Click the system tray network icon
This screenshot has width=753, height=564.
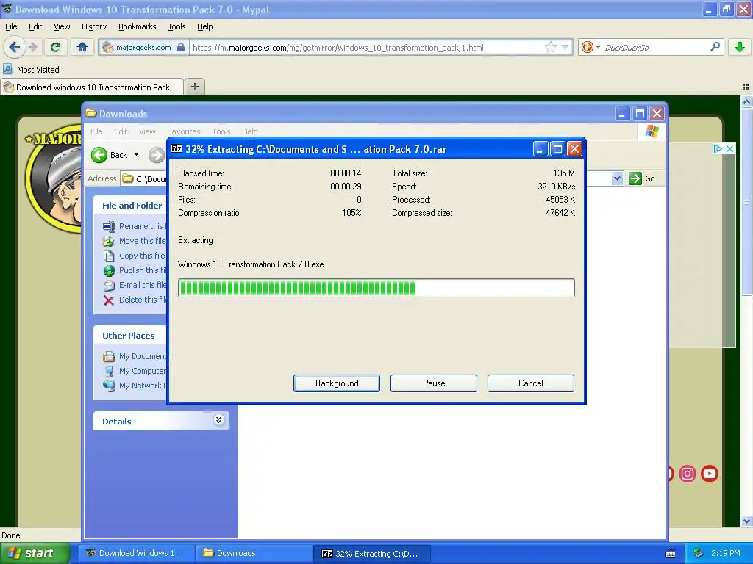coord(699,553)
